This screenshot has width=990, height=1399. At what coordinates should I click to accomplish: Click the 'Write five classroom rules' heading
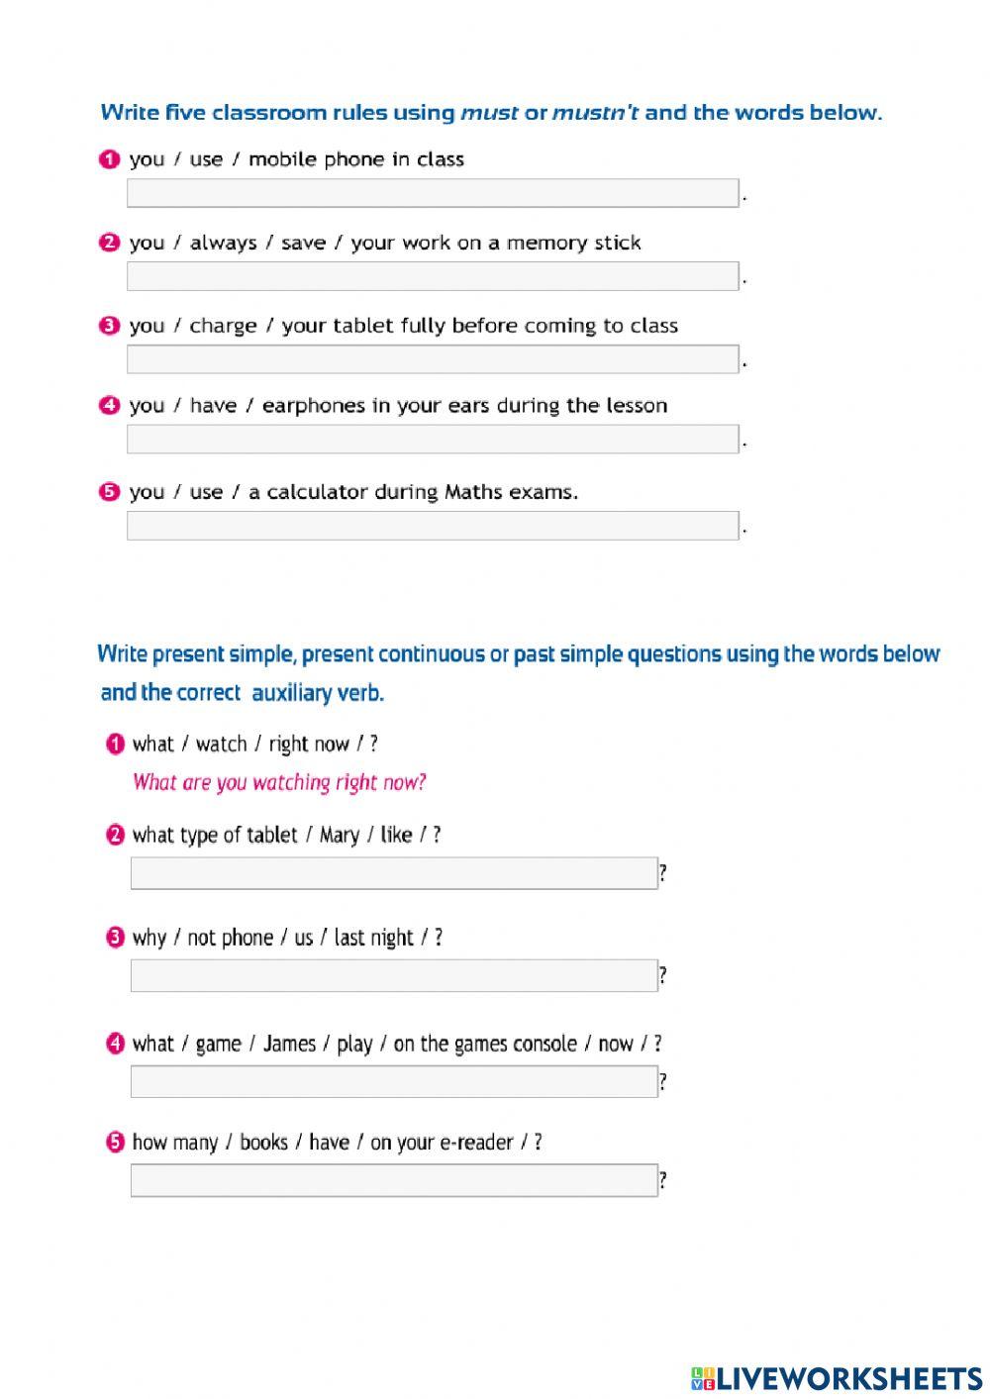tap(490, 112)
